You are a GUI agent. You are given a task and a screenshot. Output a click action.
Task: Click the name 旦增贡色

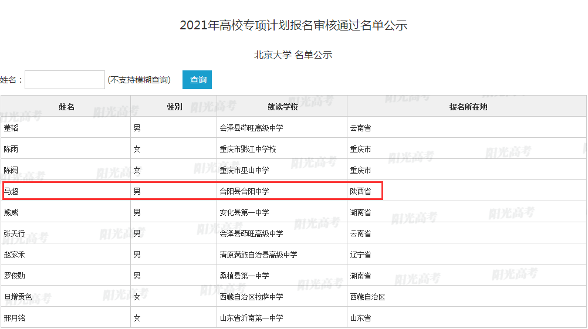tap(18, 297)
